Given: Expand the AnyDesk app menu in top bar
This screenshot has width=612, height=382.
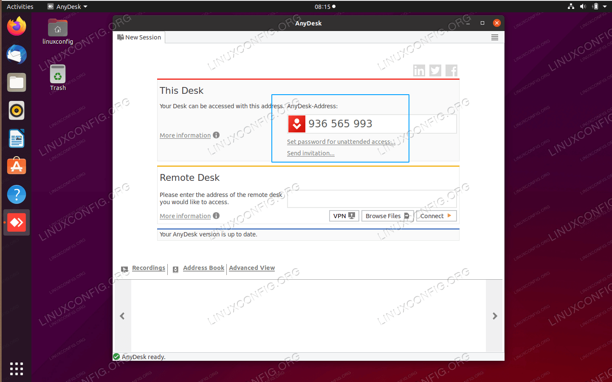Looking at the screenshot, I should click(67, 6).
